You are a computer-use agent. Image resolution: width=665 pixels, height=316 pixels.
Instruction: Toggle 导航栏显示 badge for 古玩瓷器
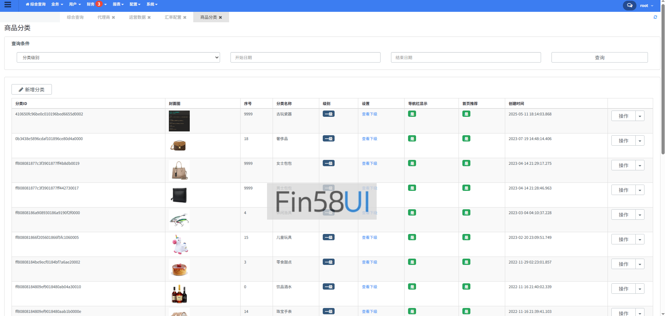(412, 114)
